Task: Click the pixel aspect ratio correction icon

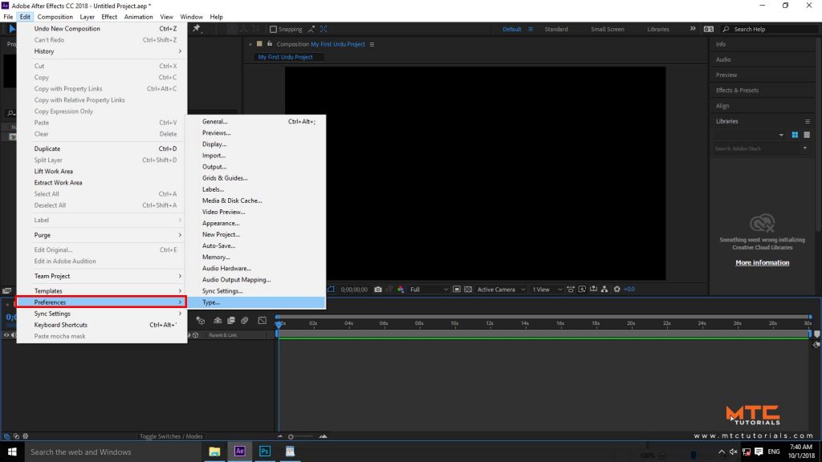Action: (x=571, y=289)
